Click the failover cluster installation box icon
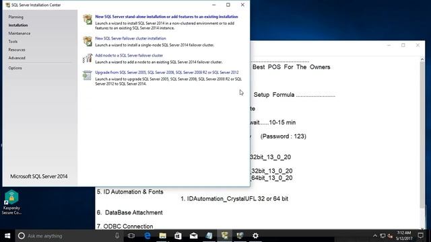This screenshot has height=242, width=431. [88, 41]
